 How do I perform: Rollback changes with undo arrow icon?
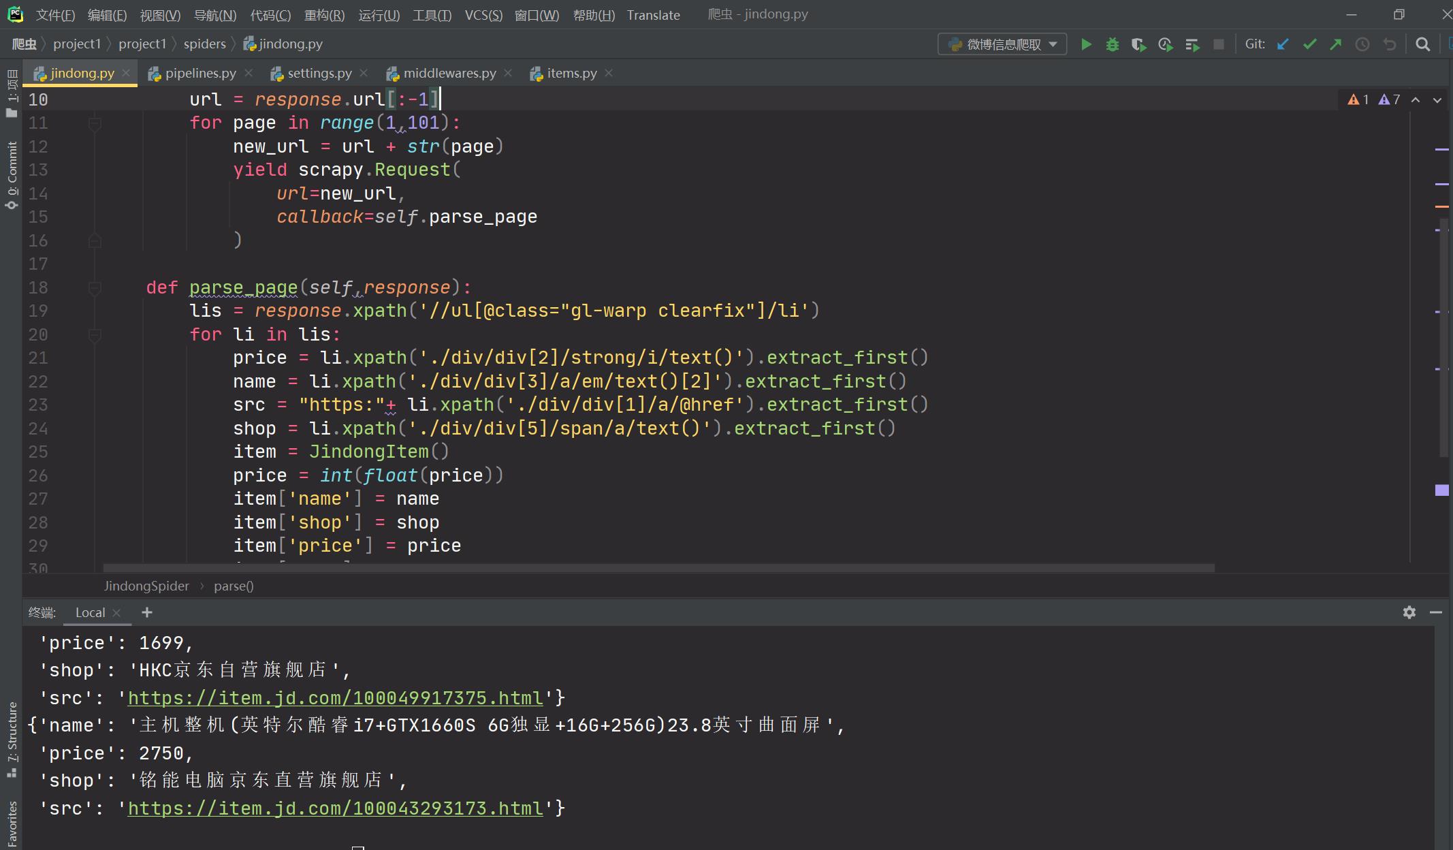tap(1390, 44)
